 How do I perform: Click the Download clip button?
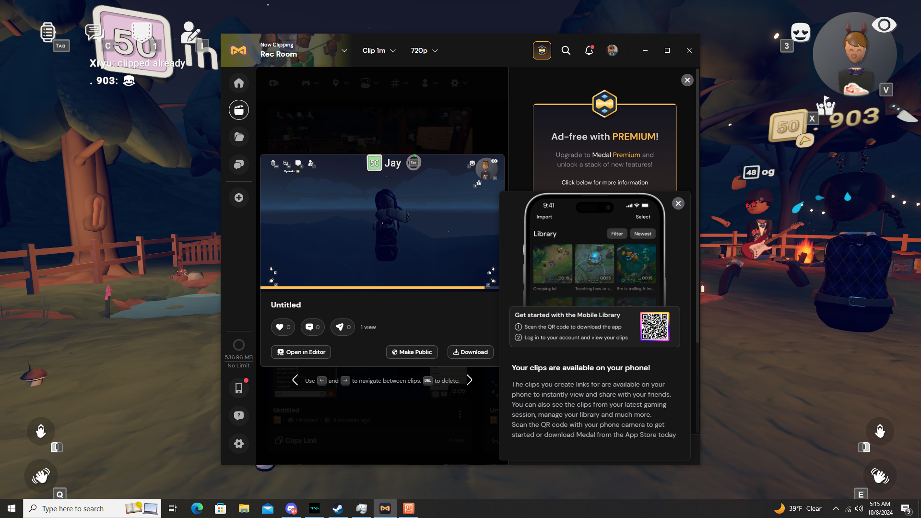470,352
